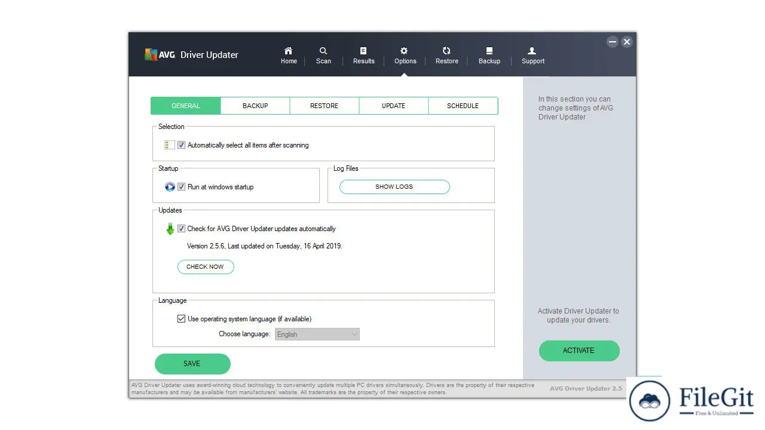
Task: Click the footer disclaimer about cloud technology
Action: [333, 389]
